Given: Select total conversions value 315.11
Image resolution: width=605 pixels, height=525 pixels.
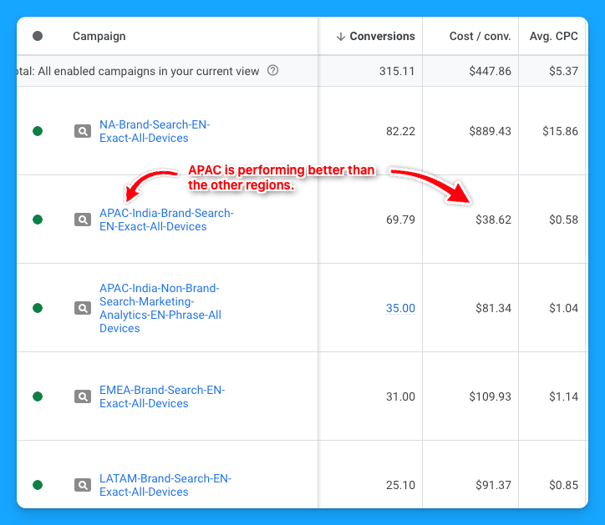Looking at the screenshot, I should (397, 71).
